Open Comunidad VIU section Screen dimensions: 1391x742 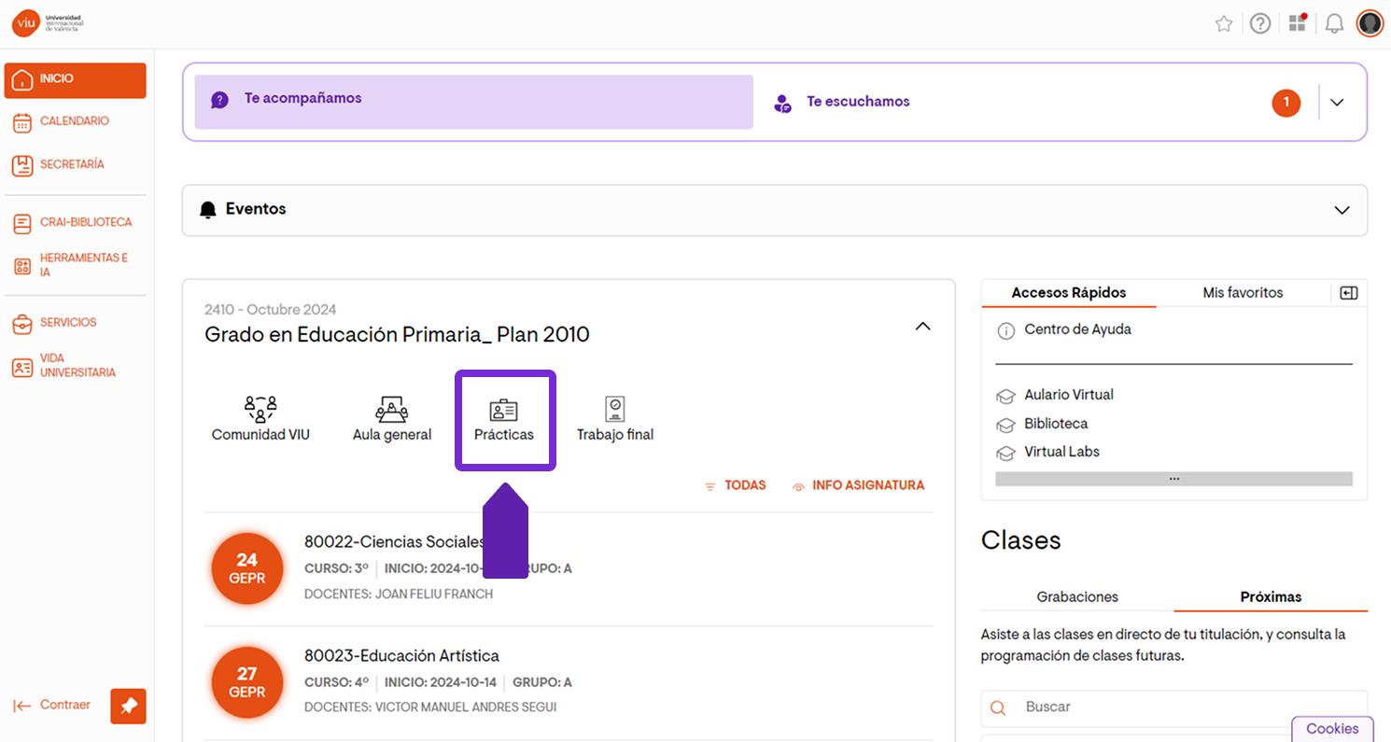(x=260, y=419)
